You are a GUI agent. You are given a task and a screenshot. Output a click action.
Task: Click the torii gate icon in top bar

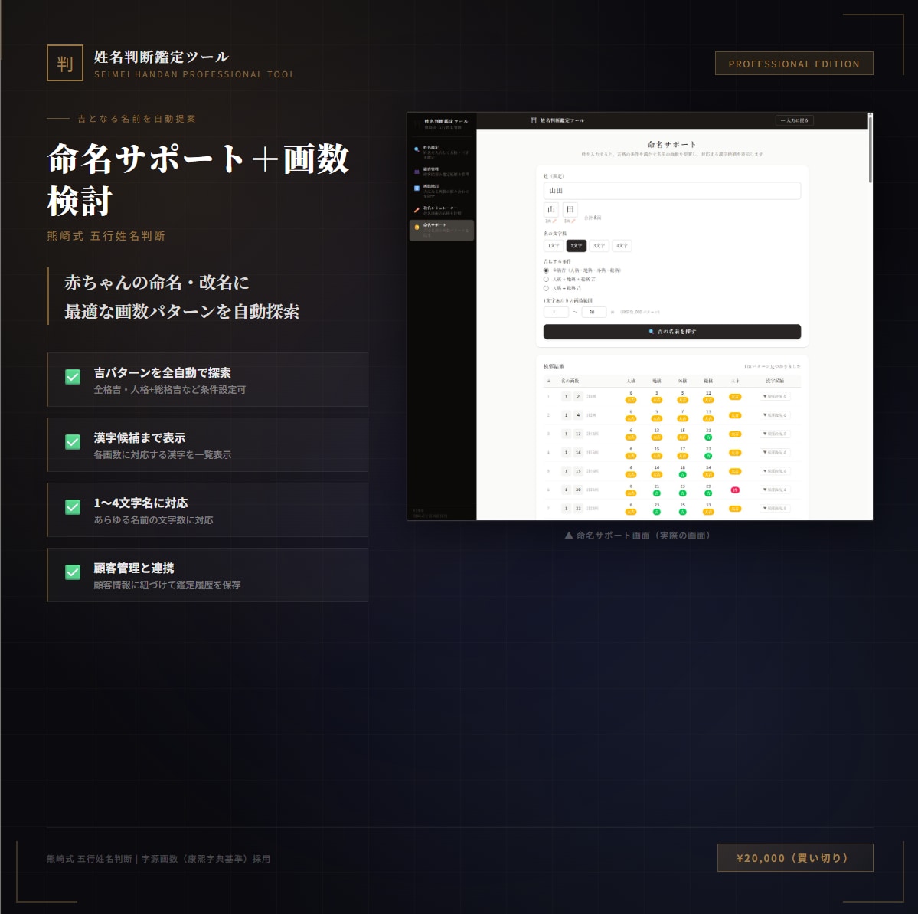[x=534, y=120]
